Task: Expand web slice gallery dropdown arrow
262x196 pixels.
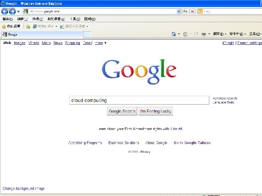Action: (x=87, y=26)
